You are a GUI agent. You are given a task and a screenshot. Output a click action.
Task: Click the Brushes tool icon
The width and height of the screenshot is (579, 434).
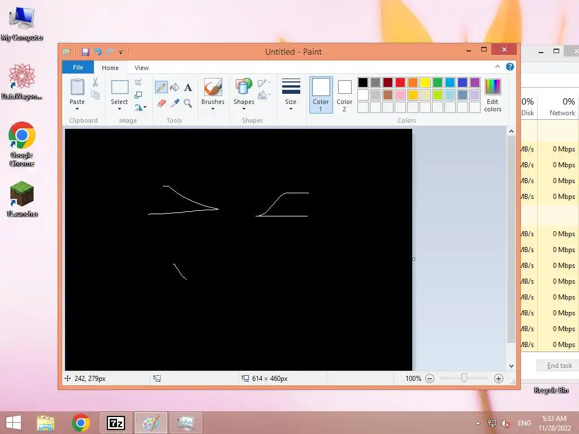pyautogui.click(x=213, y=87)
